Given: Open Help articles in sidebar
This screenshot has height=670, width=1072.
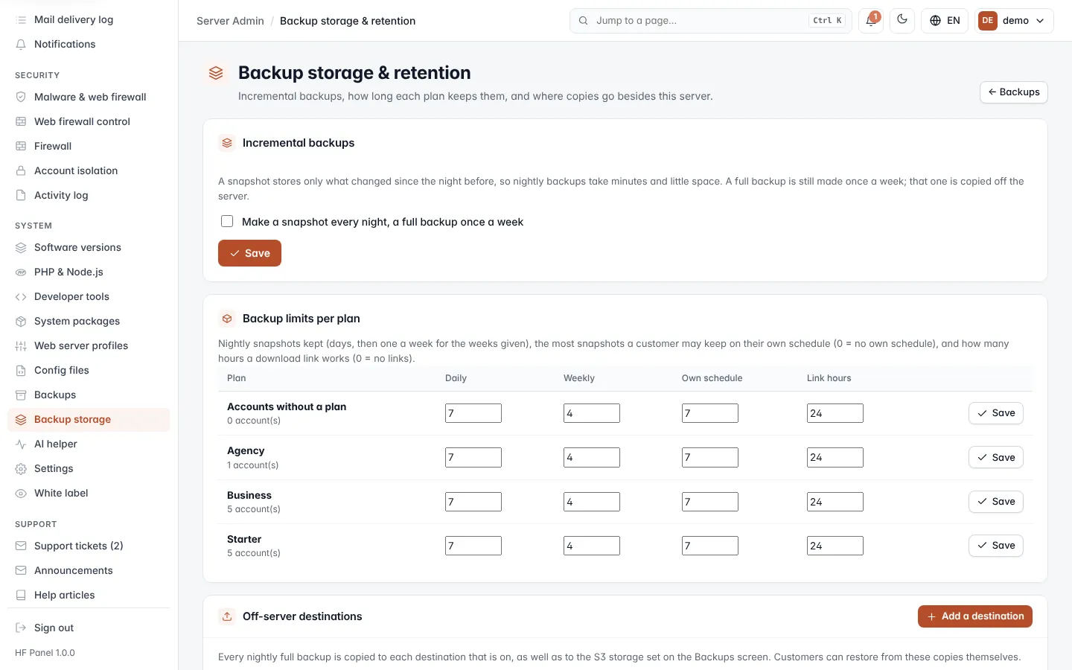Looking at the screenshot, I should 89,595.
